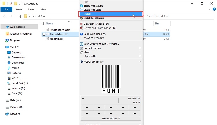Select Data (W:) under This PC

17,93
